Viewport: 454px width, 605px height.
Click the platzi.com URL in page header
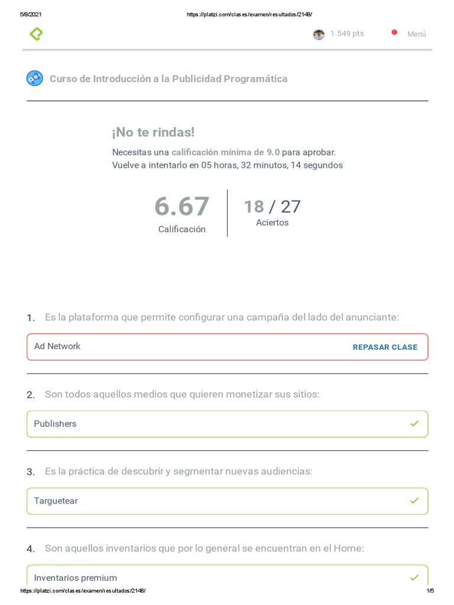(x=249, y=14)
